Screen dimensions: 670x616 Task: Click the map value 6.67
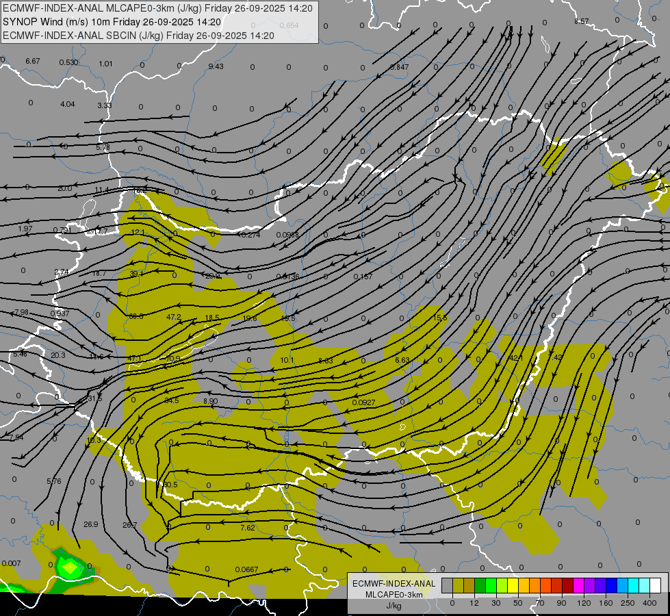pos(32,61)
